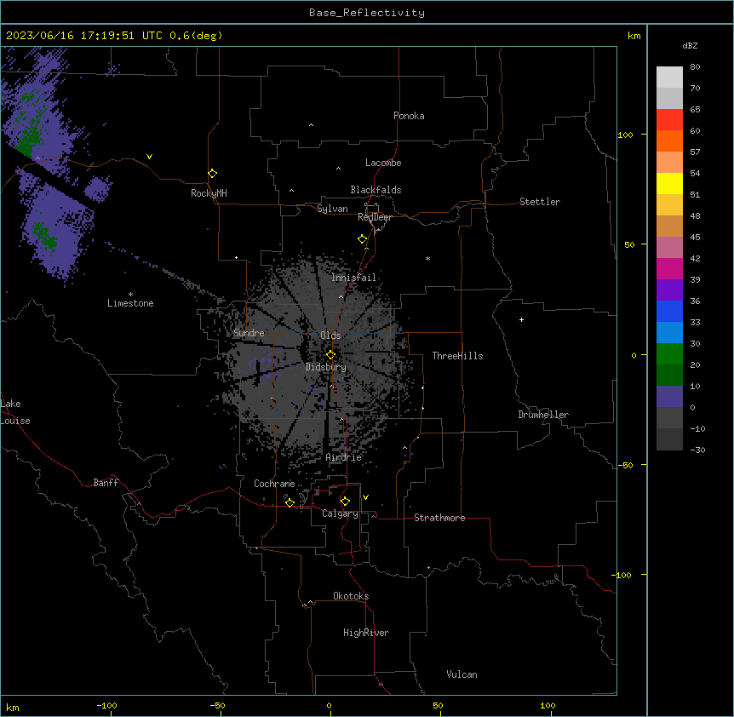Viewport: 734px width, 717px height.
Task: Click the Okotoks label
Action: [x=351, y=596]
